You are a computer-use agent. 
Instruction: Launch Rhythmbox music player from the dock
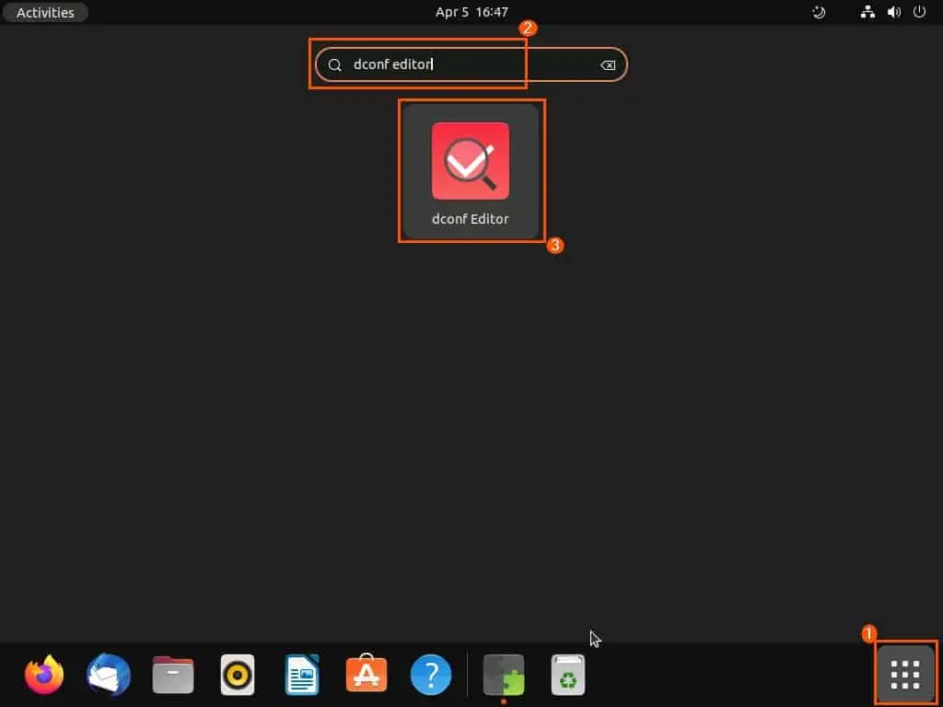(238, 676)
